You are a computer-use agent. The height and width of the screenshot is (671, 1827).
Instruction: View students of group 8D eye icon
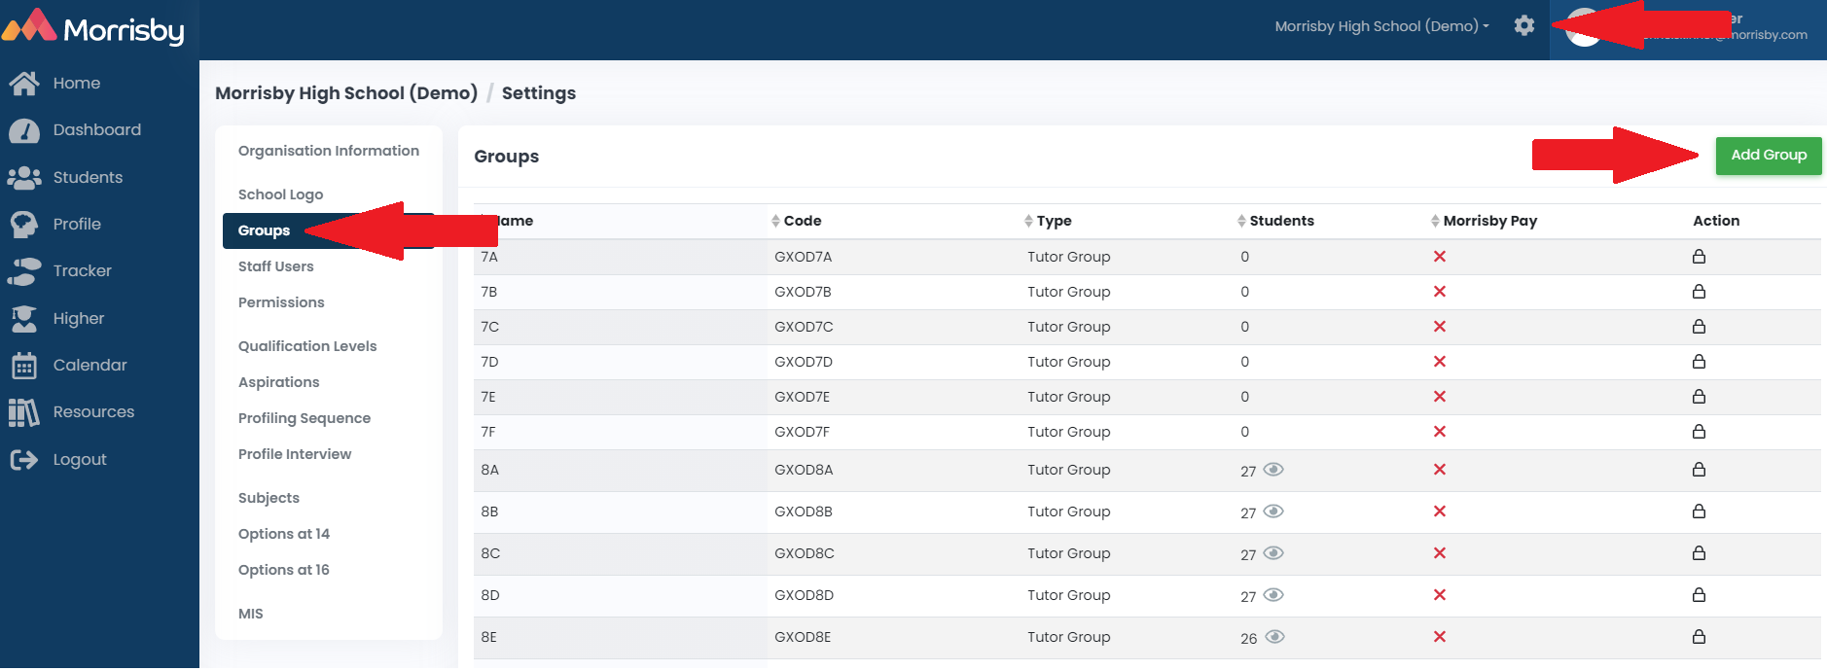1273,595
